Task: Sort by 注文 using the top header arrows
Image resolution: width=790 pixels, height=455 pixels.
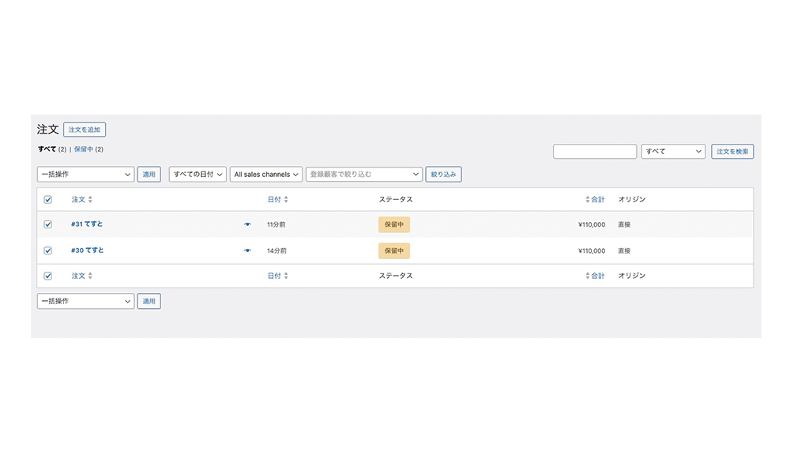Action: click(90, 200)
